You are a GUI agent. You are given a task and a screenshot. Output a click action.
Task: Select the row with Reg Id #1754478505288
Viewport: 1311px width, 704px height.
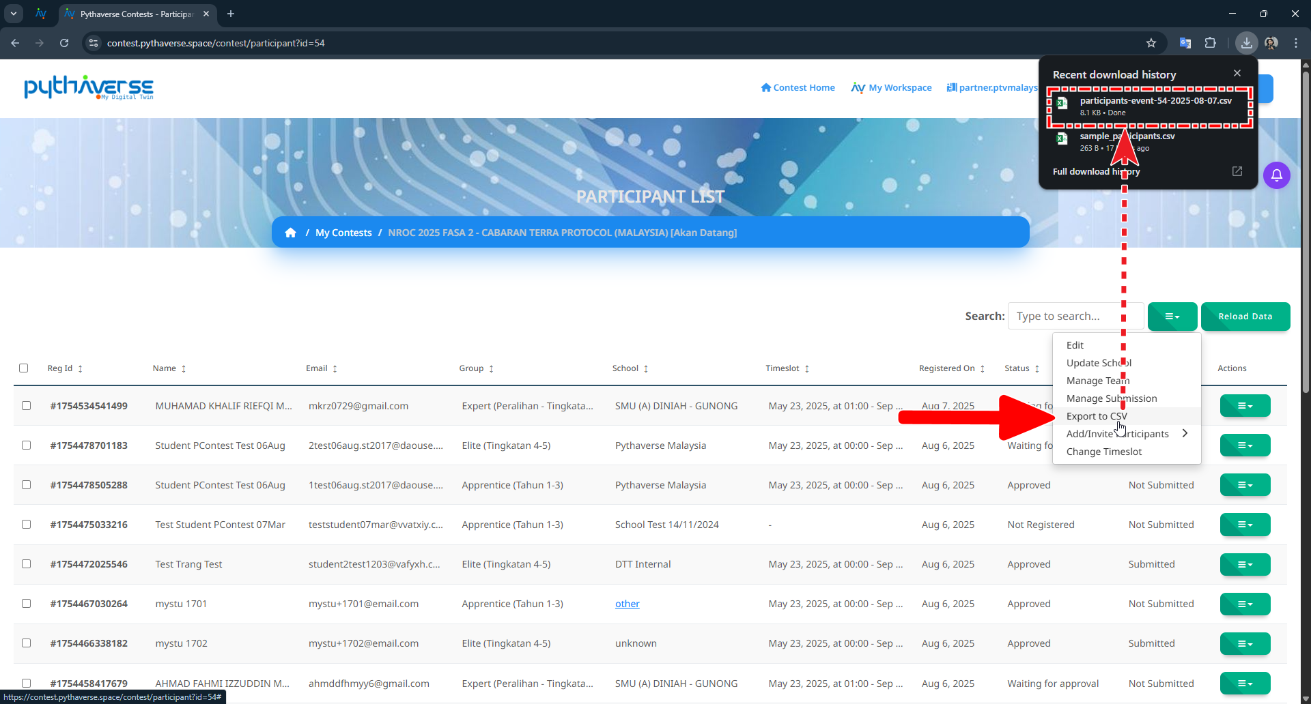[x=27, y=485]
